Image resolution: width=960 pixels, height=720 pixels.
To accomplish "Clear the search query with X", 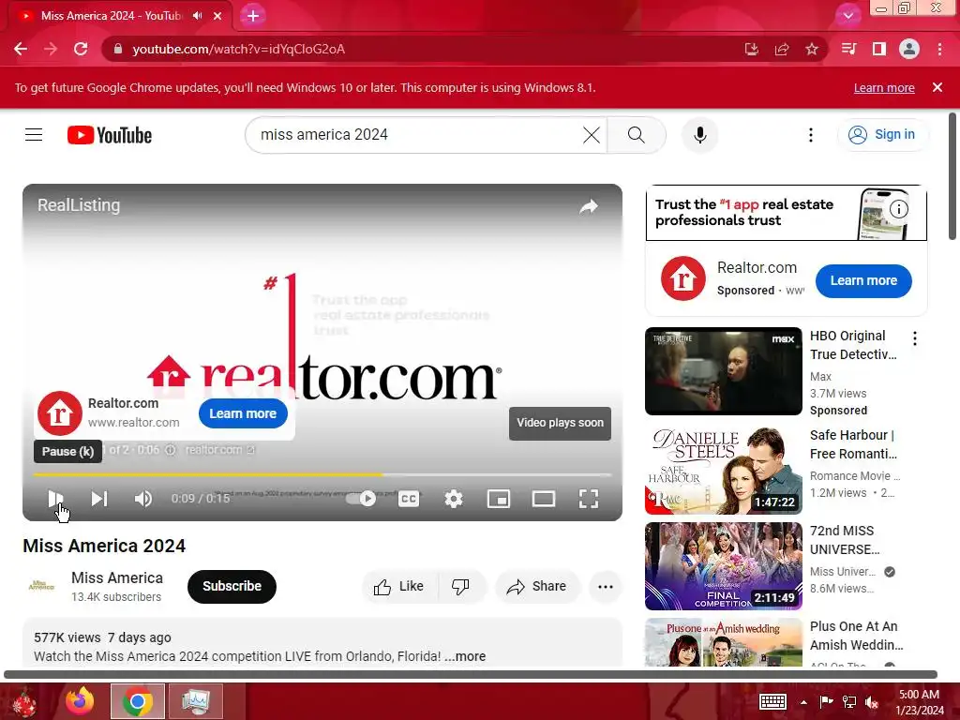I will 592,135.
